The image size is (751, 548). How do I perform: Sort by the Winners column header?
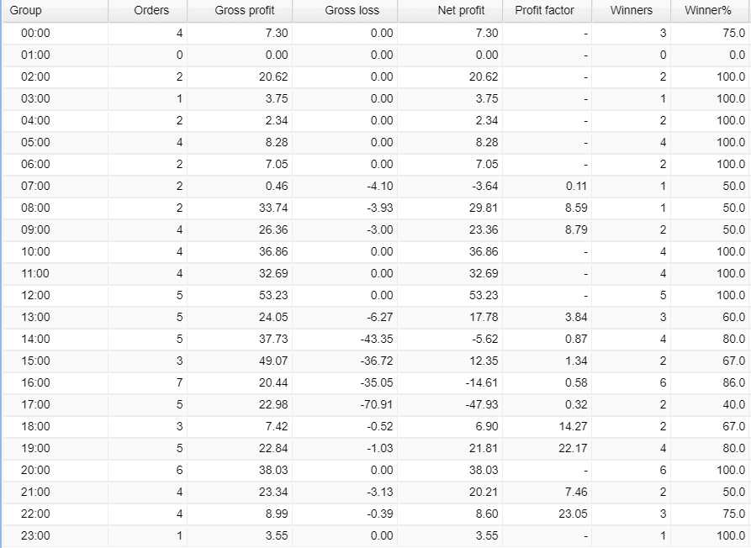(x=631, y=11)
